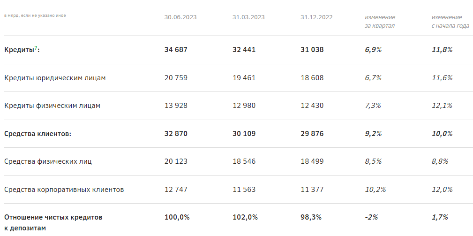Click the изменение с начала года header
473x236 pixels.
(x=450, y=22)
